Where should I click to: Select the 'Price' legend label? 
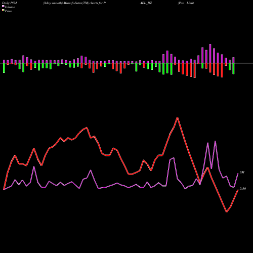8,11
